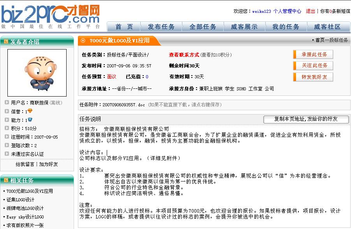Click the 未通过实名认证 status text
Screen dimensions: 351x229
pos(28,154)
